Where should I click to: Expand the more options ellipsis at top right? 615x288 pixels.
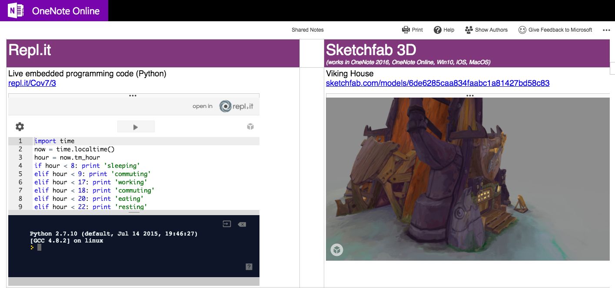606,30
